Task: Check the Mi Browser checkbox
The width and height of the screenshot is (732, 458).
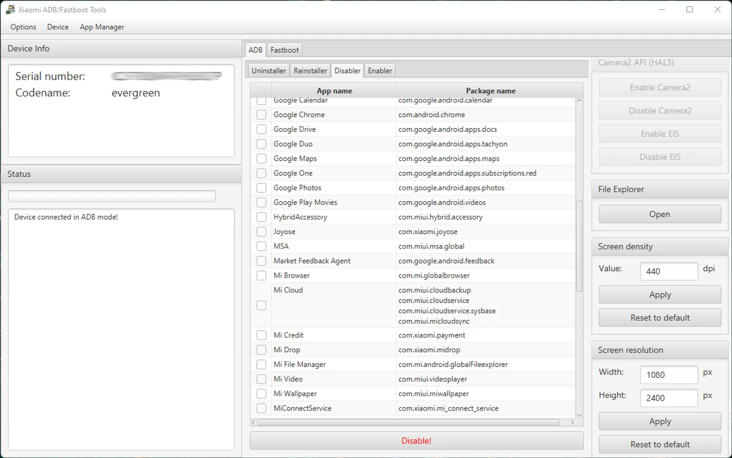Action: coord(262,275)
